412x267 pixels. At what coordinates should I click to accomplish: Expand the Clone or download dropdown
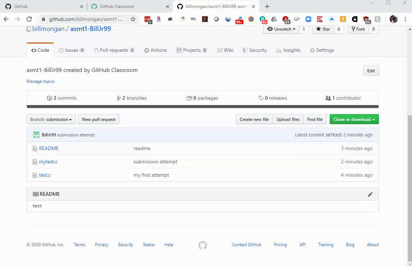coord(354,119)
